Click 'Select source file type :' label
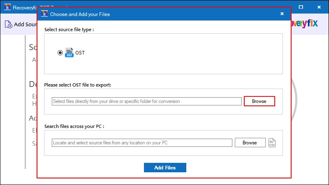This screenshot has height=185, width=329. [69, 30]
